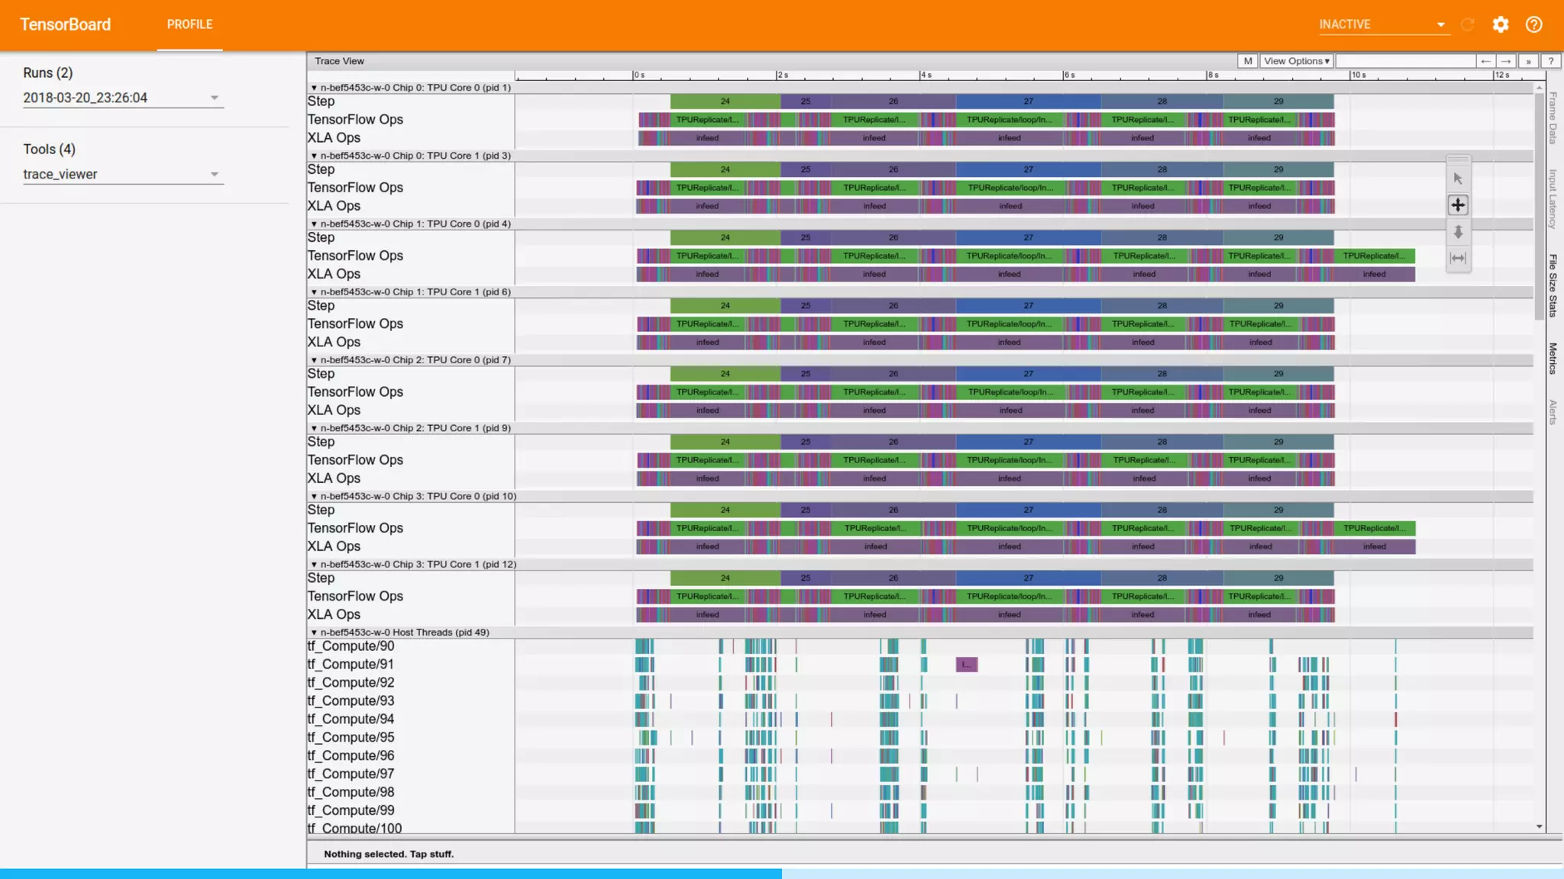The image size is (1564, 879).
Task: Select step 28 in Chip 2 Core 0 track
Action: click(x=1162, y=374)
